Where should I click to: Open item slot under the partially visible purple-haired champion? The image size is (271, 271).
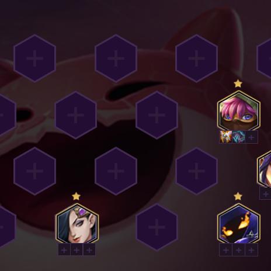265,194
